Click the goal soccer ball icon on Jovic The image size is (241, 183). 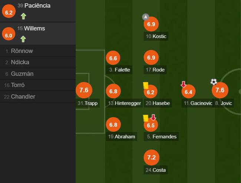coord(214,82)
